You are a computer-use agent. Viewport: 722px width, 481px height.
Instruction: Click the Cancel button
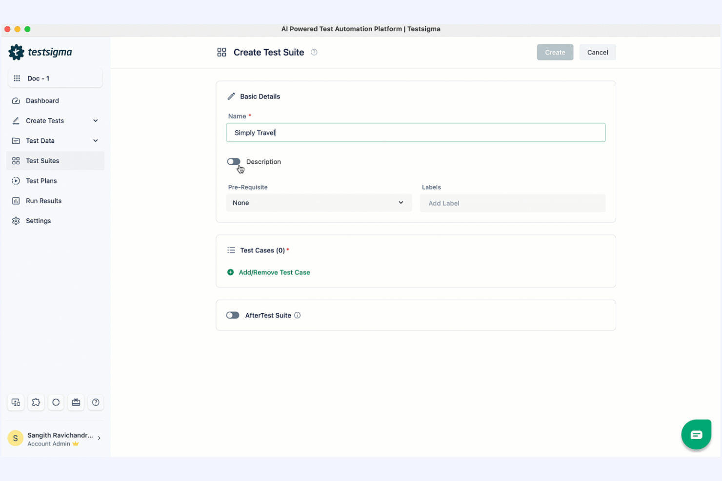[597, 52]
